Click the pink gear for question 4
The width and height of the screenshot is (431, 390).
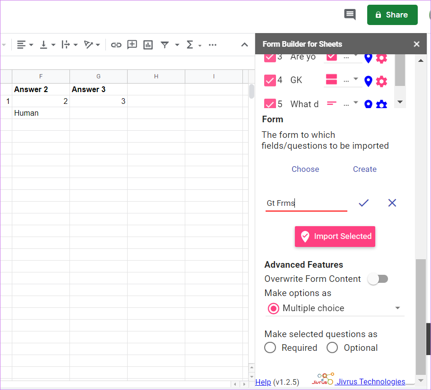coord(381,81)
